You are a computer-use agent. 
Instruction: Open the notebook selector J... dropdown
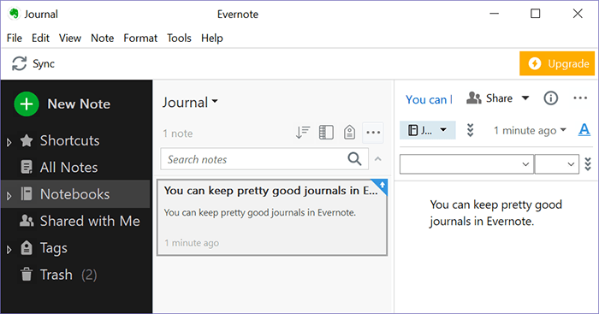[x=428, y=130]
